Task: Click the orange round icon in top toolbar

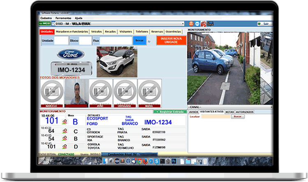Action: (x=192, y=24)
